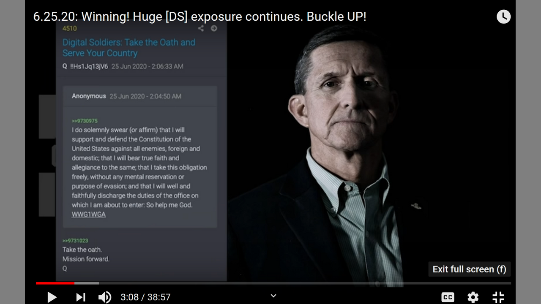Expand more videos with the down chevron
This screenshot has height=304, width=541.
pos(273,296)
